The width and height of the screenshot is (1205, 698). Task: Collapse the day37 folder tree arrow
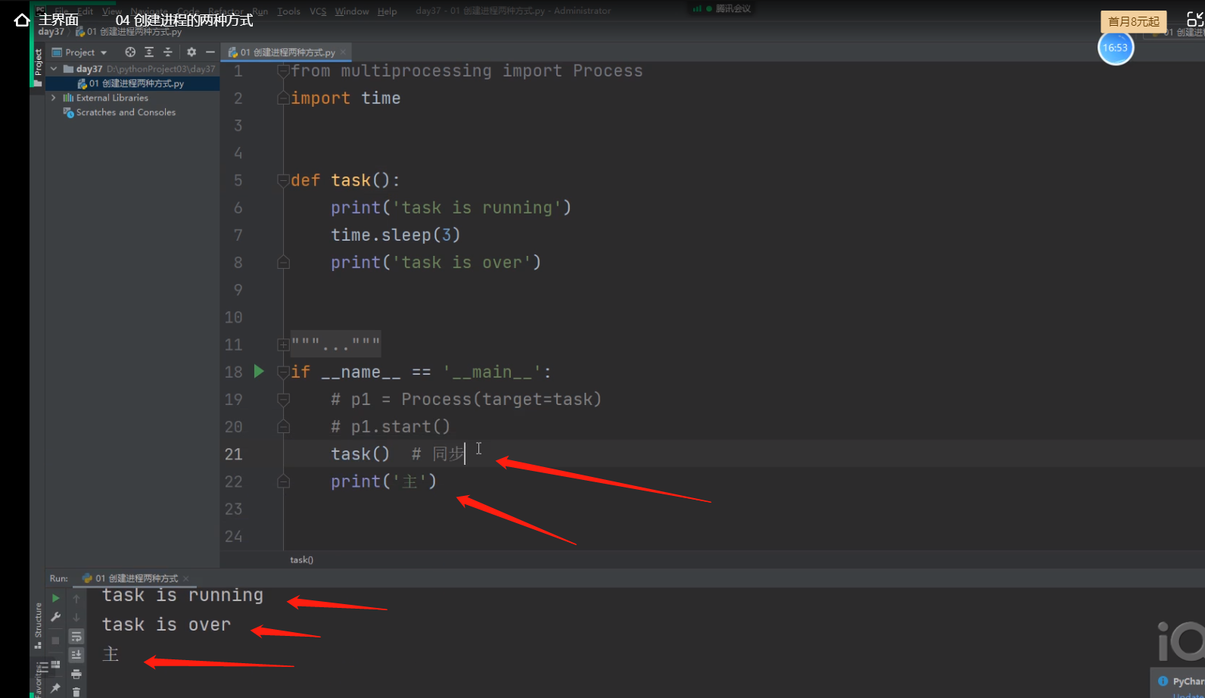54,69
